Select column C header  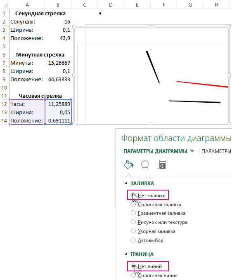[x=85, y=5]
